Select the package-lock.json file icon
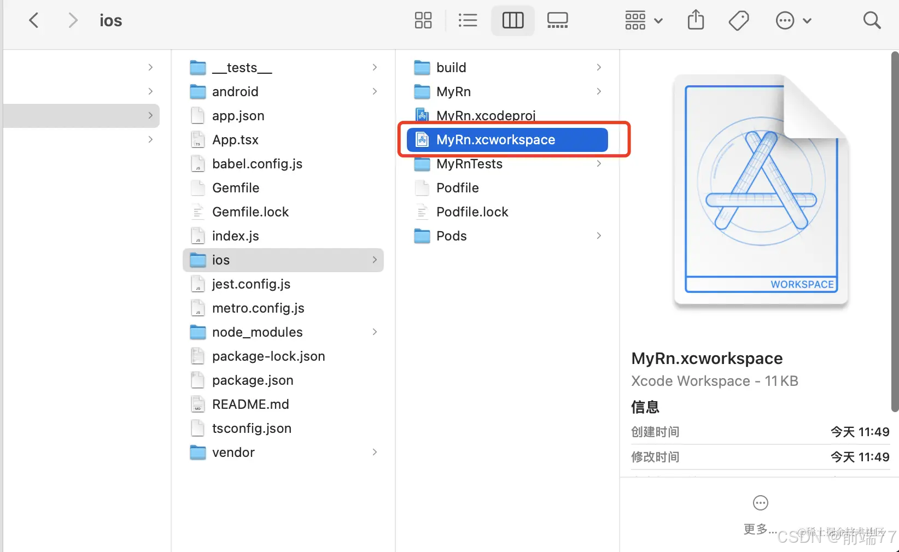This screenshot has width=899, height=552. click(x=197, y=356)
